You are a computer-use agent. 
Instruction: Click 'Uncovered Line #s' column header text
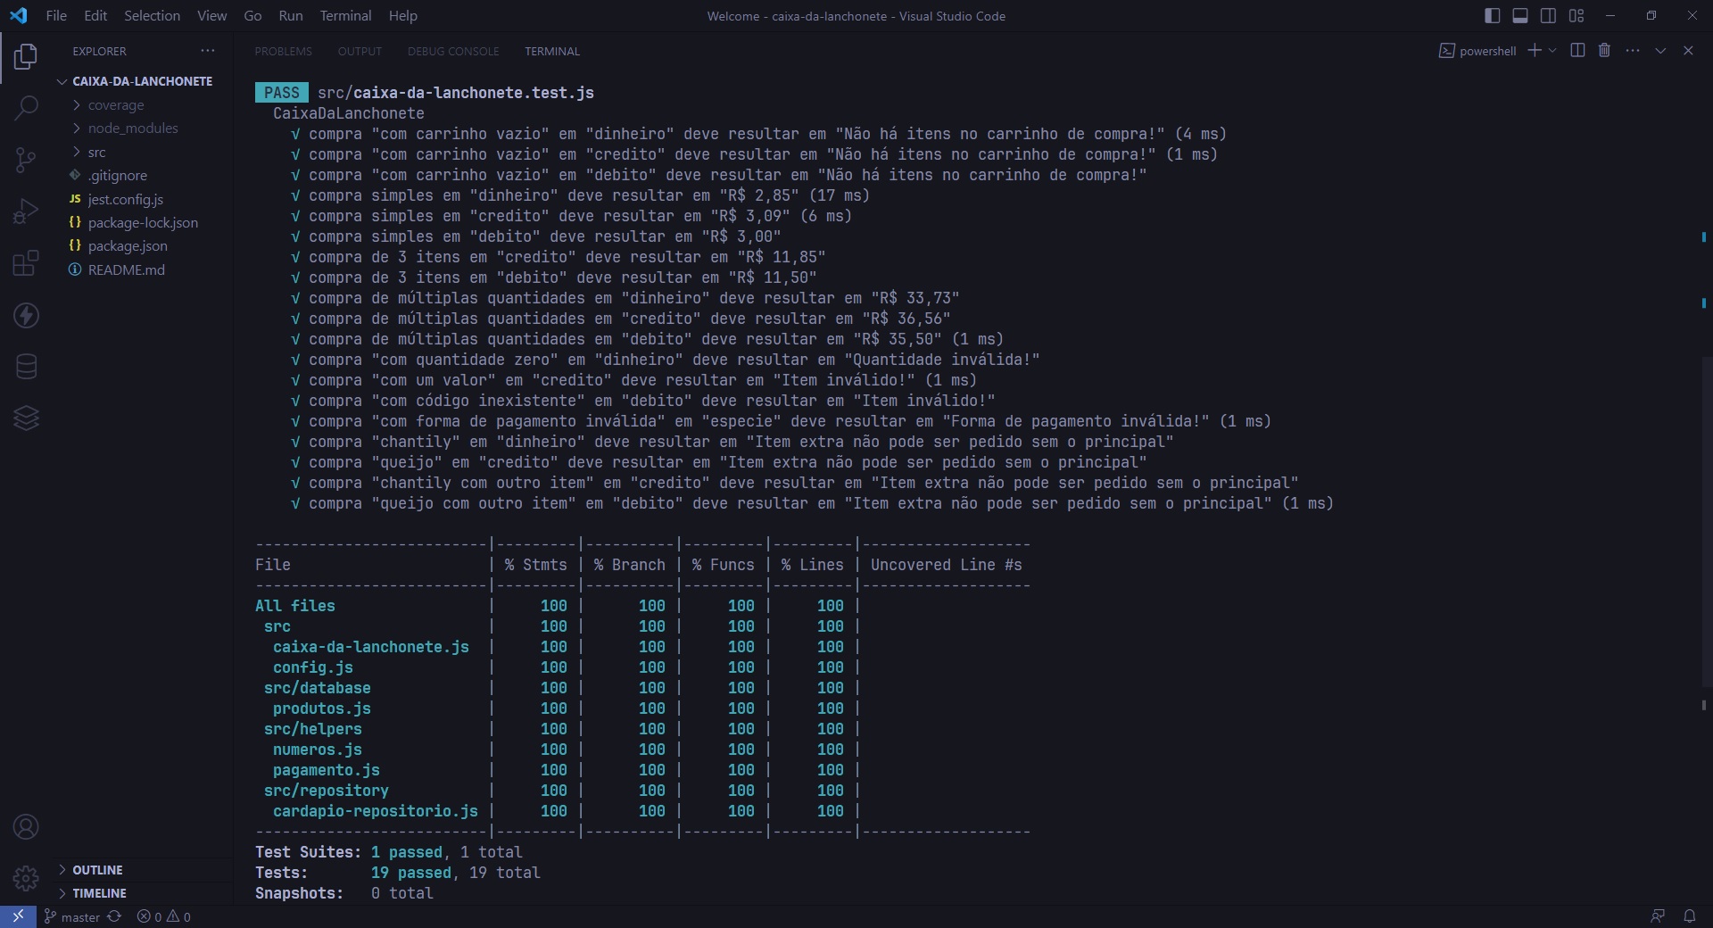tap(947, 565)
